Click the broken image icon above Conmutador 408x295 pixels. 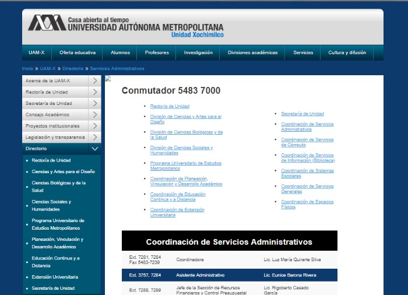pyautogui.click(x=108, y=79)
